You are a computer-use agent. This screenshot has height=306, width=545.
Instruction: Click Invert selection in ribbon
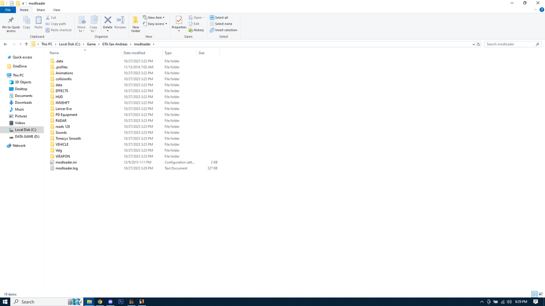pyautogui.click(x=224, y=30)
